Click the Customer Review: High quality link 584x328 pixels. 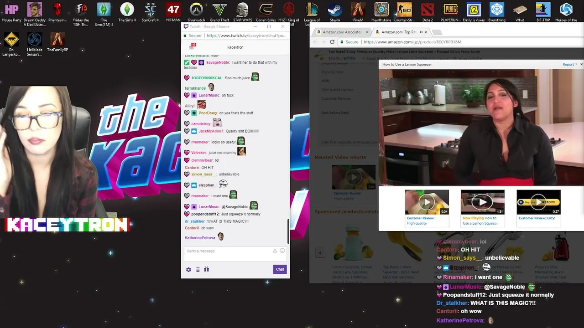point(421,220)
